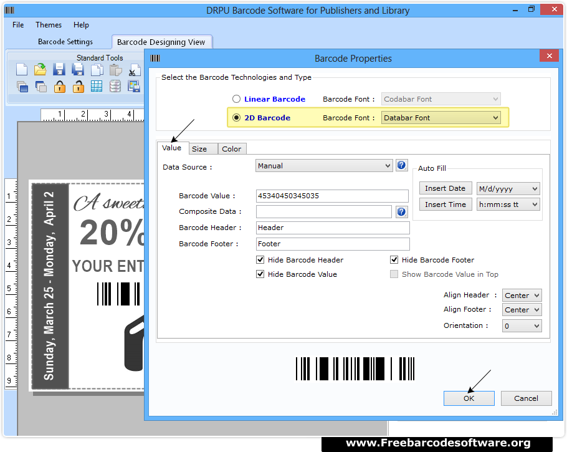Click the Cancel button

[526, 398]
